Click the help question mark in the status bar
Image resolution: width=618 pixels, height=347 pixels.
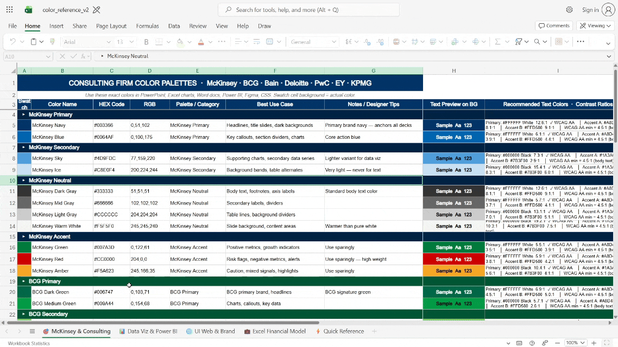click(532, 343)
